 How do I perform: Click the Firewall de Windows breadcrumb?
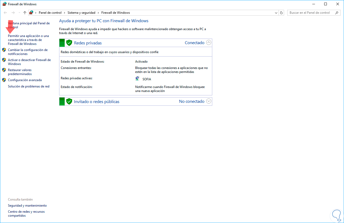pos(116,13)
